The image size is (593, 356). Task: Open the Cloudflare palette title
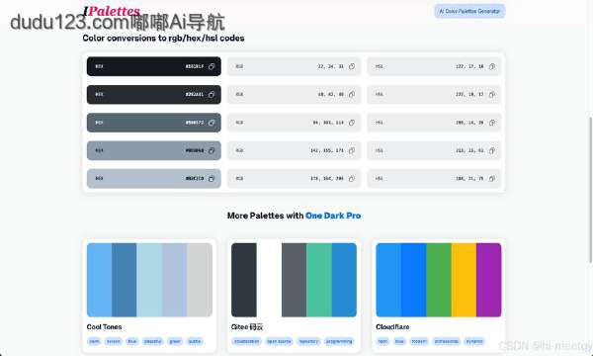click(392, 327)
